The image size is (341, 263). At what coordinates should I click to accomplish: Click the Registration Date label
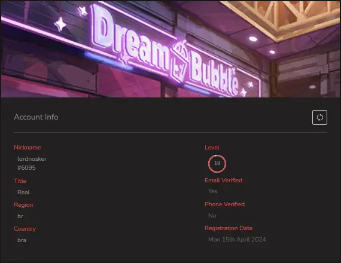click(x=229, y=228)
